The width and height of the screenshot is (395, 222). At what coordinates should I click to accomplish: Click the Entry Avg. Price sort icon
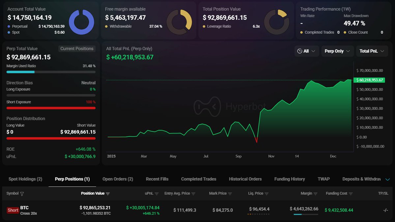click(x=193, y=194)
